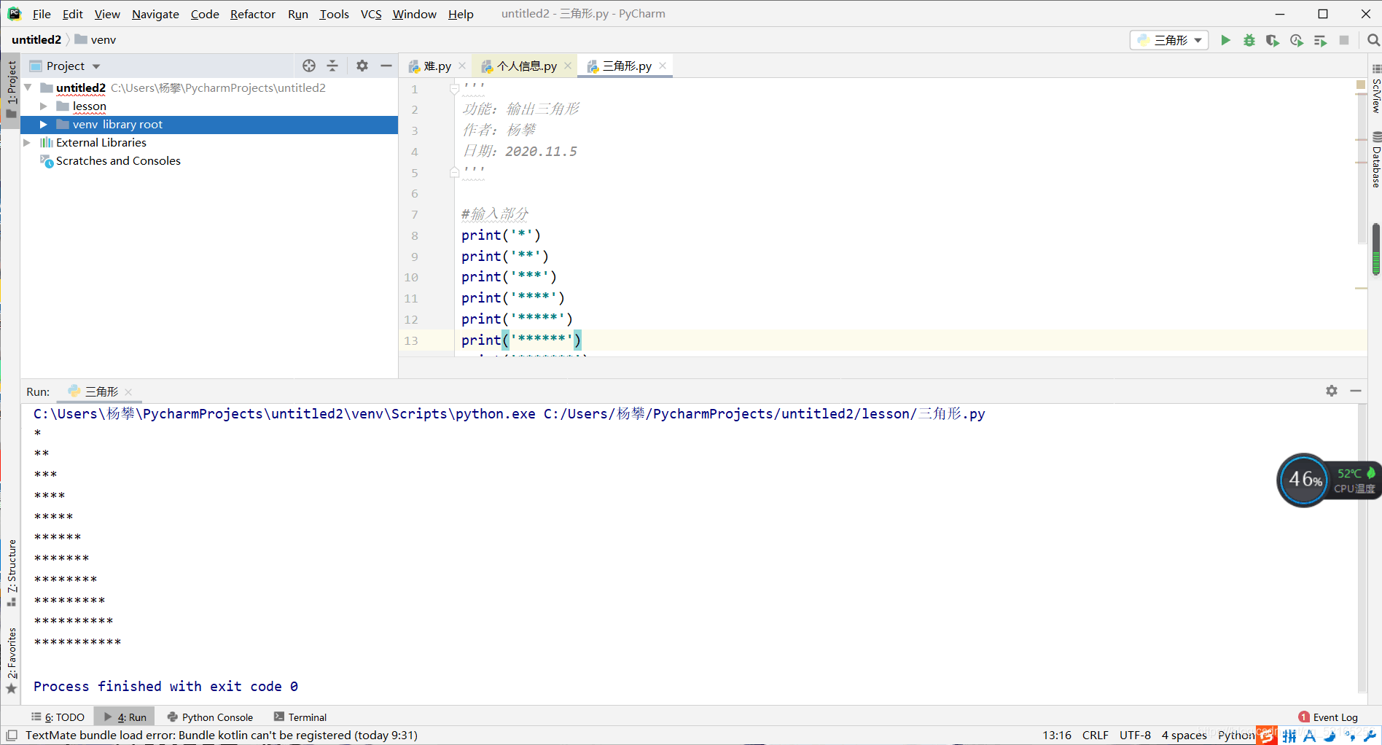Click the 13:16 line column indicator
Image resolution: width=1382 pixels, height=745 pixels.
click(1057, 735)
